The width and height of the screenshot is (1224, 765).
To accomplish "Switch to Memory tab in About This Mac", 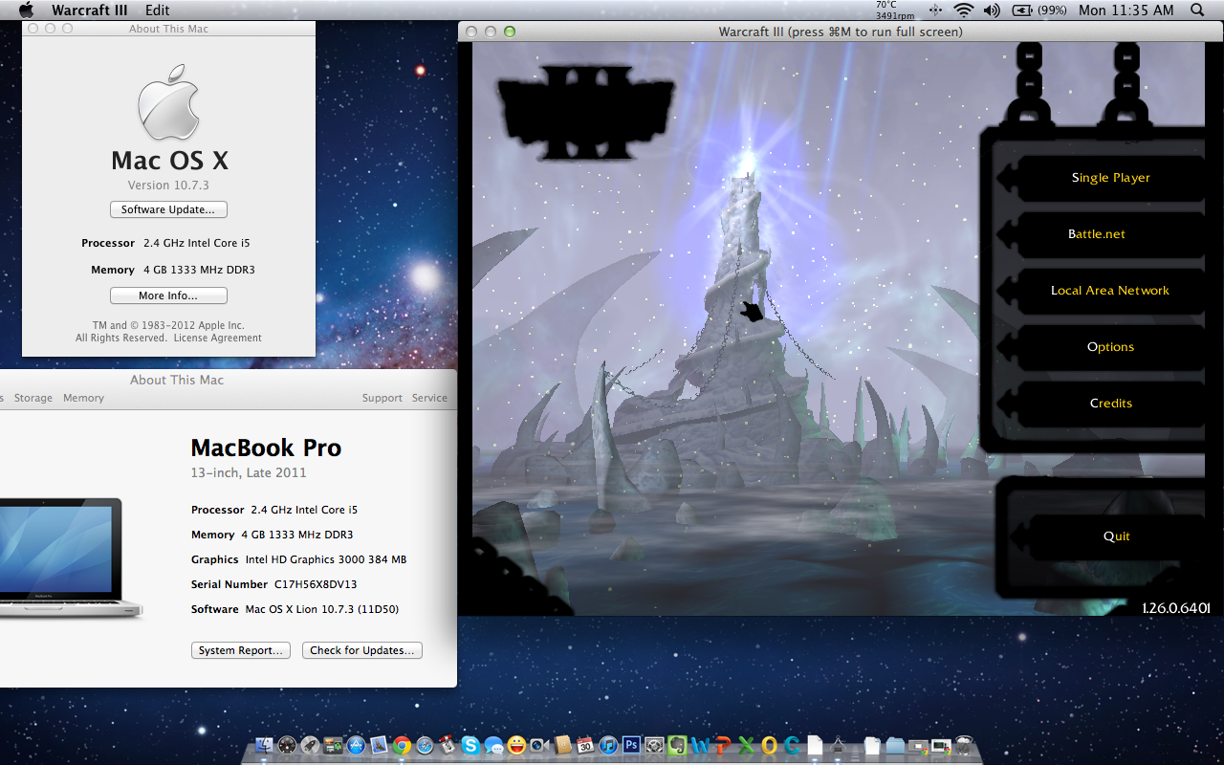I will (83, 398).
